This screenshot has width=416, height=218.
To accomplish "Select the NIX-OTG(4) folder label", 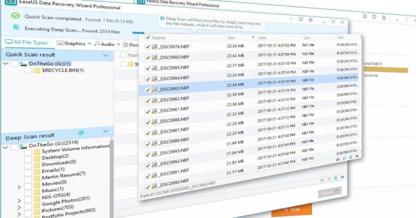I will point(56,197).
